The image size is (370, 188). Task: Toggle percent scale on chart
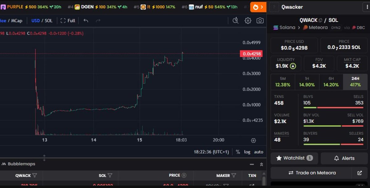point(238,152)
